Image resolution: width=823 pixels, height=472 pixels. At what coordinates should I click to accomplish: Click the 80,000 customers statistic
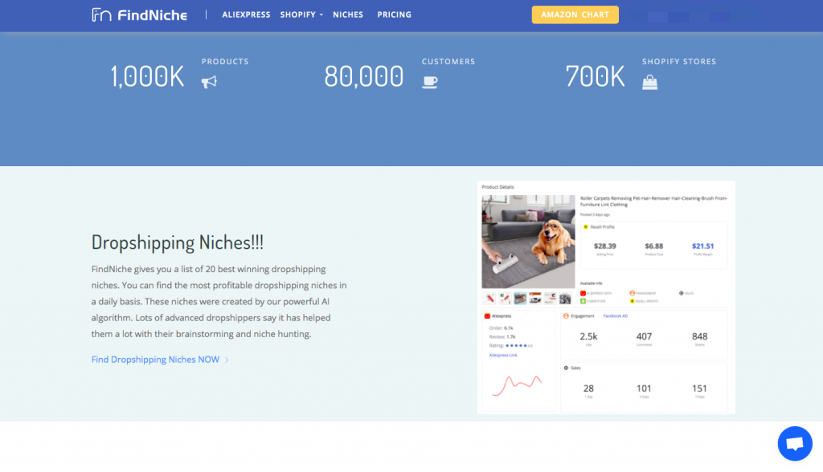364,76
